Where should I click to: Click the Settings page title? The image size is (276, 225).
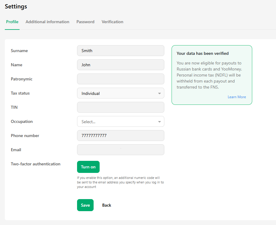(x=16, y=7)
